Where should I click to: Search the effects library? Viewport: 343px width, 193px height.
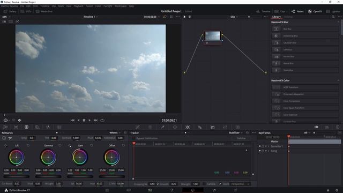[x=333, y=17]
